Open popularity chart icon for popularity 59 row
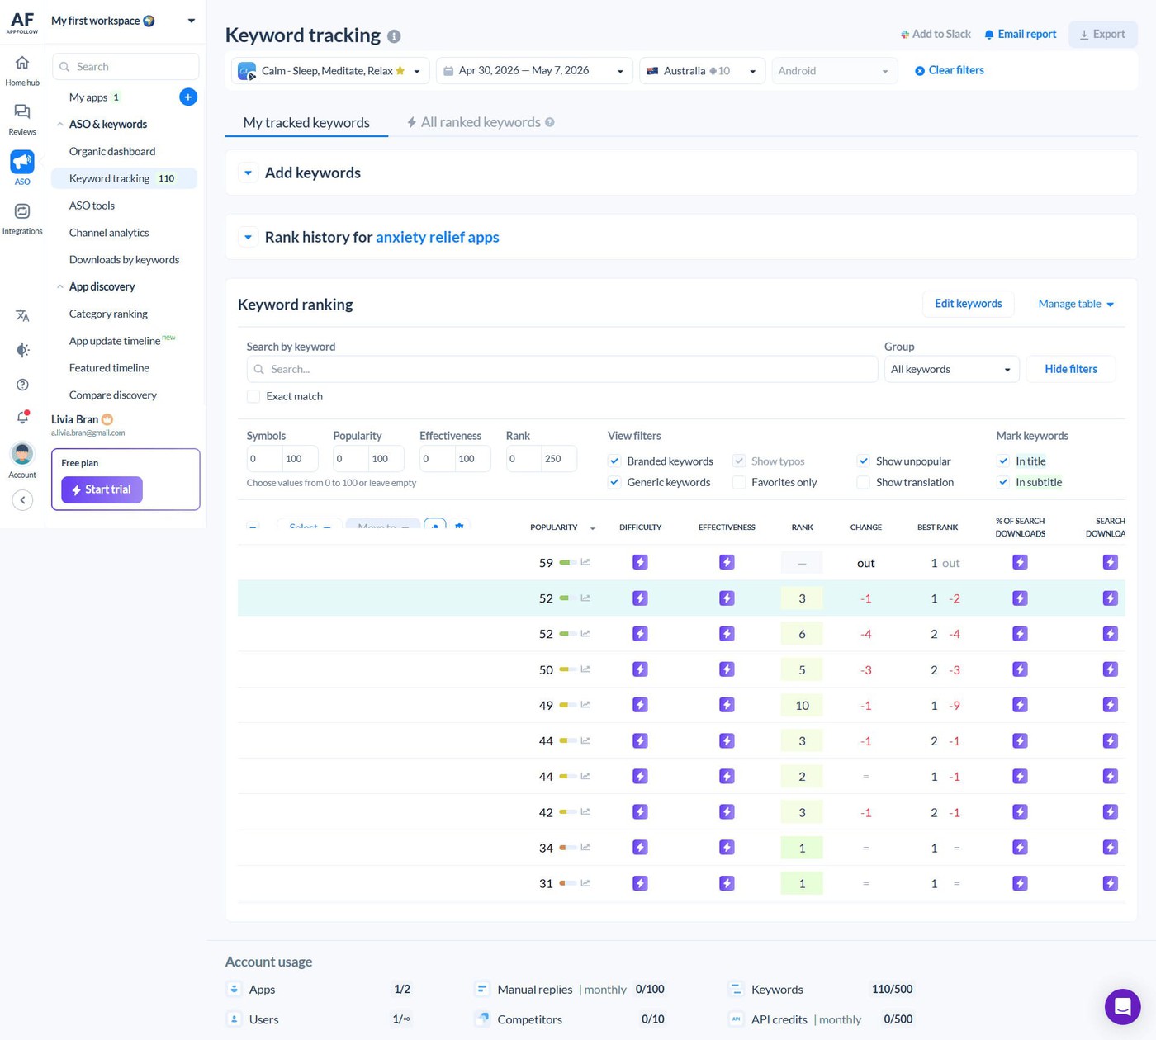This screenshot has width=1156, height=1040. coord(585,562)
